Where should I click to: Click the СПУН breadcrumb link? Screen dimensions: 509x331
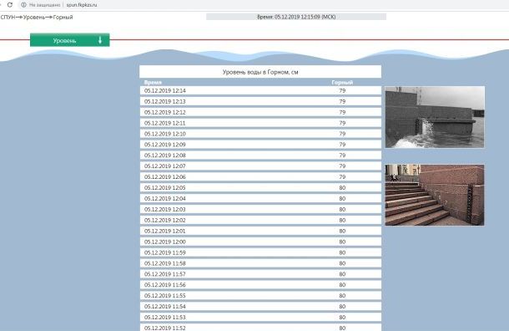pos(8,18)
